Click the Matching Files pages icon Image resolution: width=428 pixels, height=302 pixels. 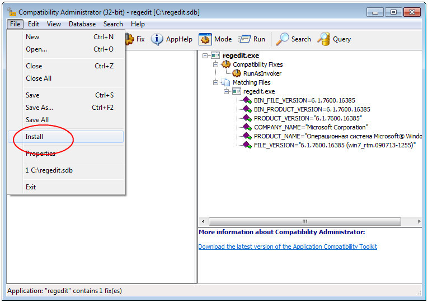(225, 82)
